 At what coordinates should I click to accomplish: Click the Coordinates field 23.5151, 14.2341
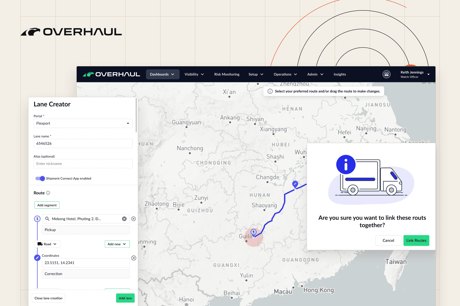(x=86, y=263)
